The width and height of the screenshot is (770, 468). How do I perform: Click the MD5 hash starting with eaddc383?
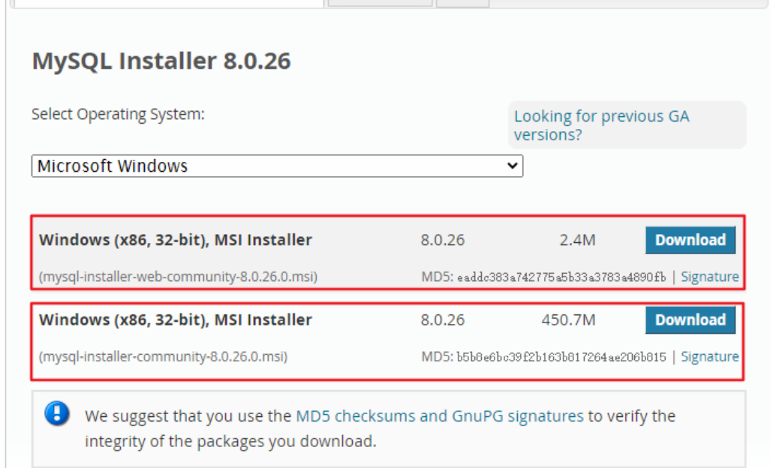coord(561,277)
